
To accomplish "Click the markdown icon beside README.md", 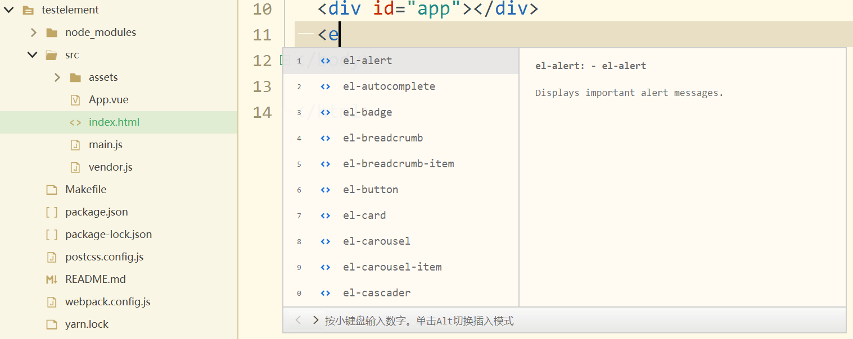I will point(52,280).
